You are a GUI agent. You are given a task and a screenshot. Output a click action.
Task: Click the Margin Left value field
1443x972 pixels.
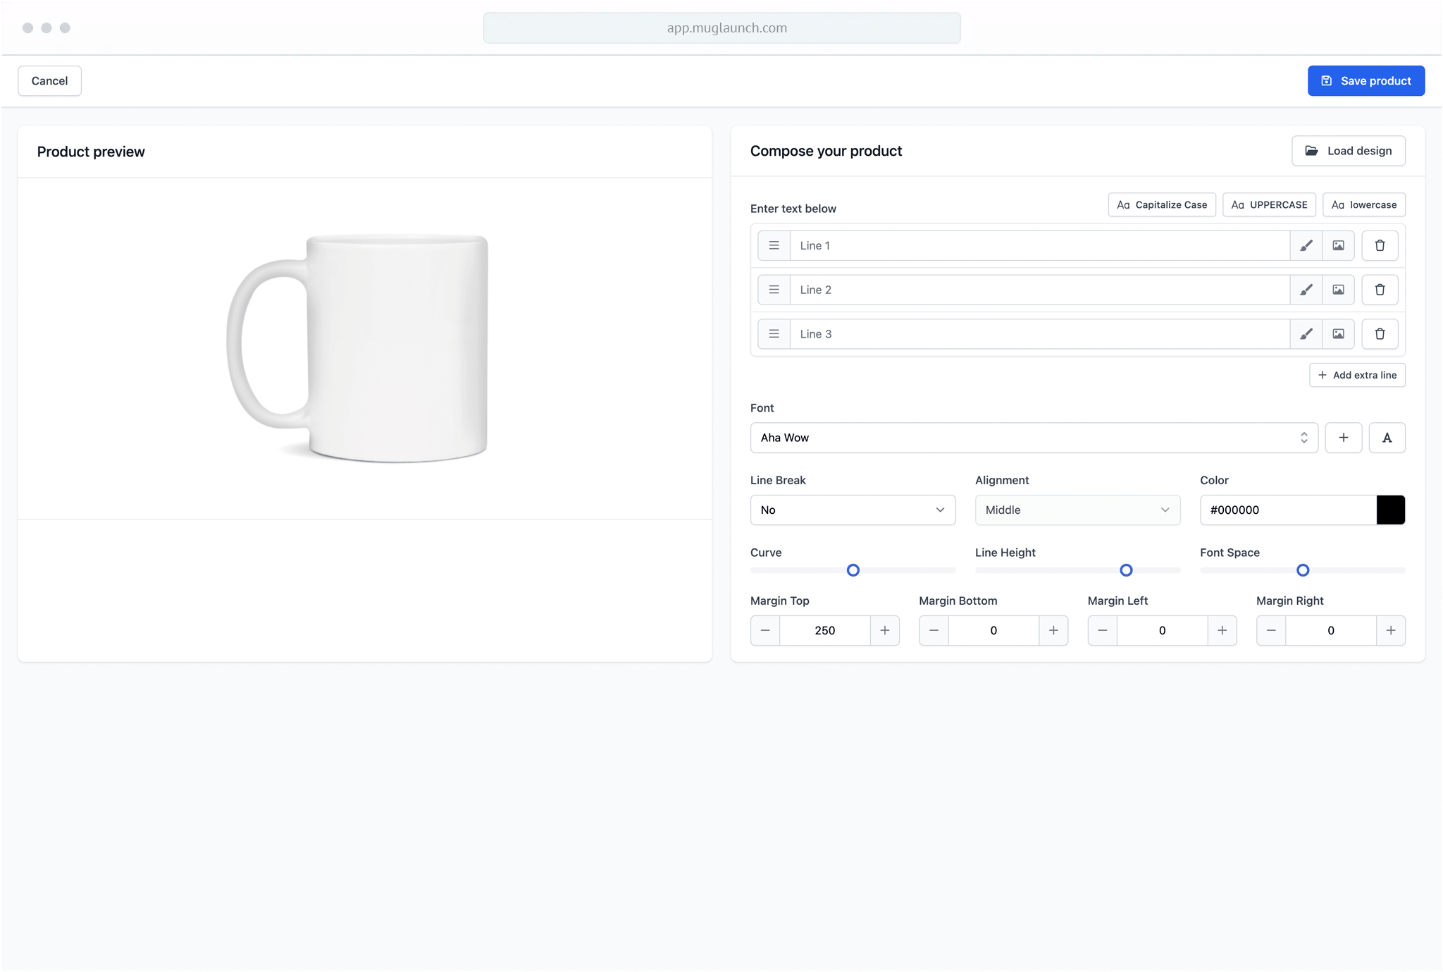pyautogui.click(x=1163, y=630)
